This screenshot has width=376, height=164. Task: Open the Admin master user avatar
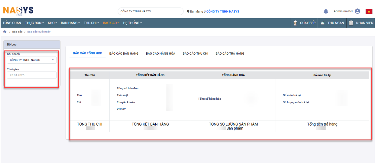tap(357, 11)
